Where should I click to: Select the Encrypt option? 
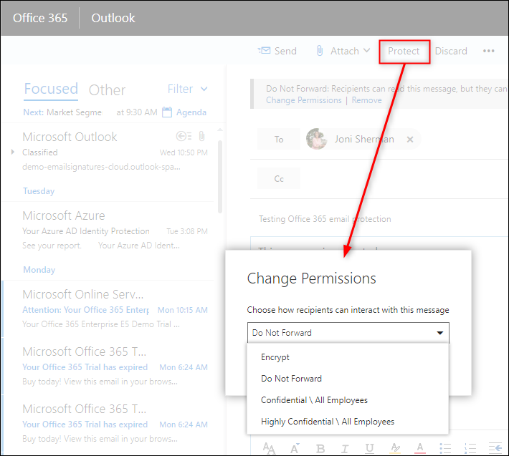point(275,357)
